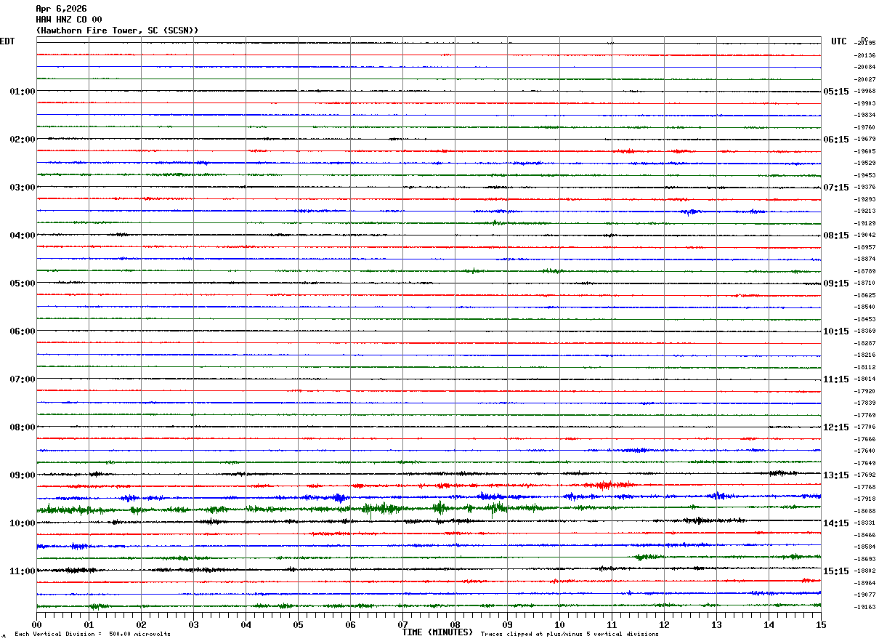Click the 09:15 UTC time label
Viewport: 879px width, 644px height.
tap(836, 283)
